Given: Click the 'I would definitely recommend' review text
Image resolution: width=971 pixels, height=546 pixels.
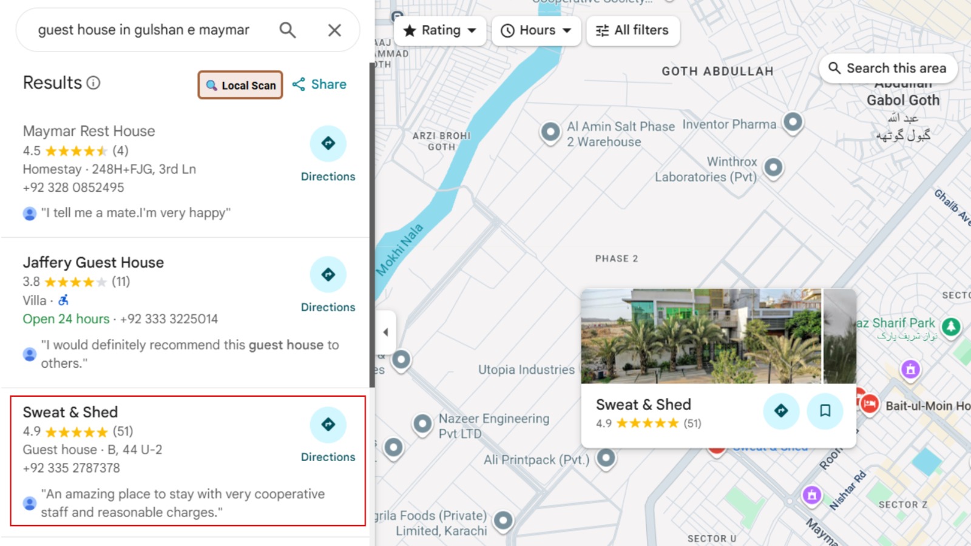Looking at the screenshot, I should pyautogui.click(x=190, y=354).
